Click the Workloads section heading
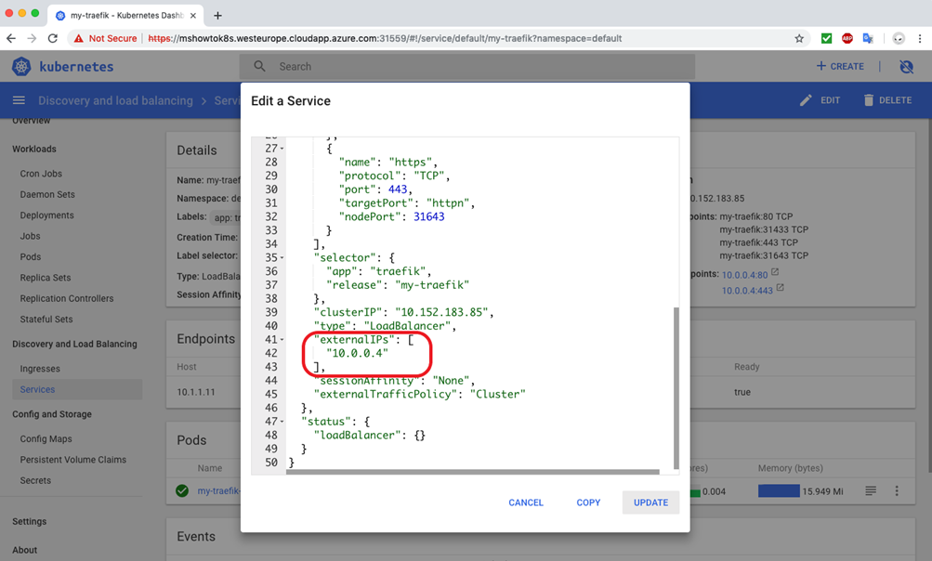The width and height of the screenshot is (932, 561). pyautogui.click(x=34, y=149)
